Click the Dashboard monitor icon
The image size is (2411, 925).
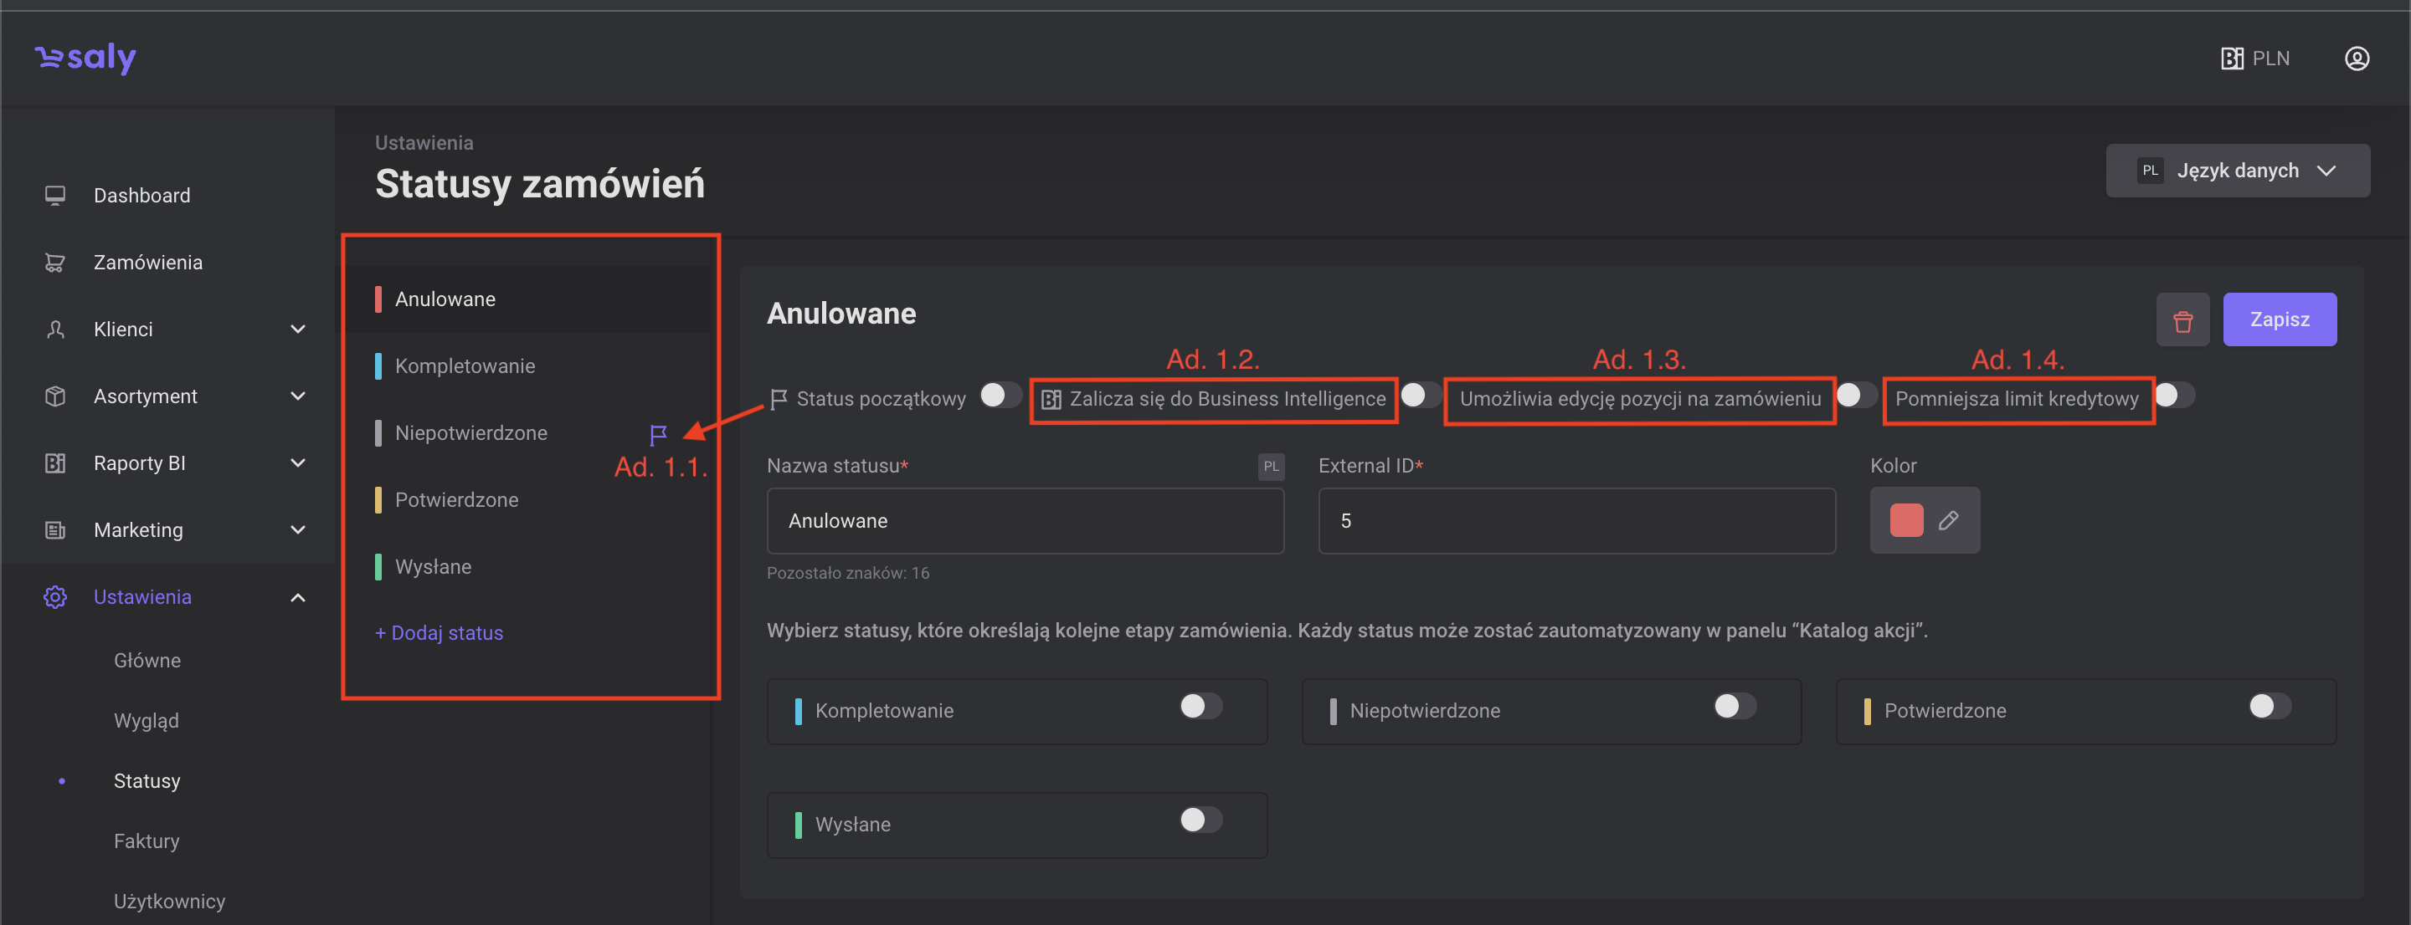coord(55,196)
